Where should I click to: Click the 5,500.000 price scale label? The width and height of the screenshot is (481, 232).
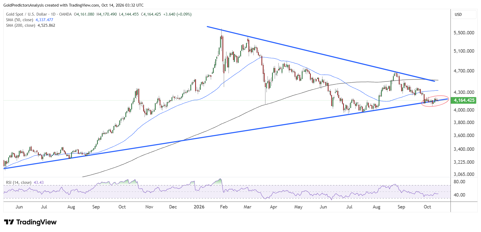(x=464, y=33)
